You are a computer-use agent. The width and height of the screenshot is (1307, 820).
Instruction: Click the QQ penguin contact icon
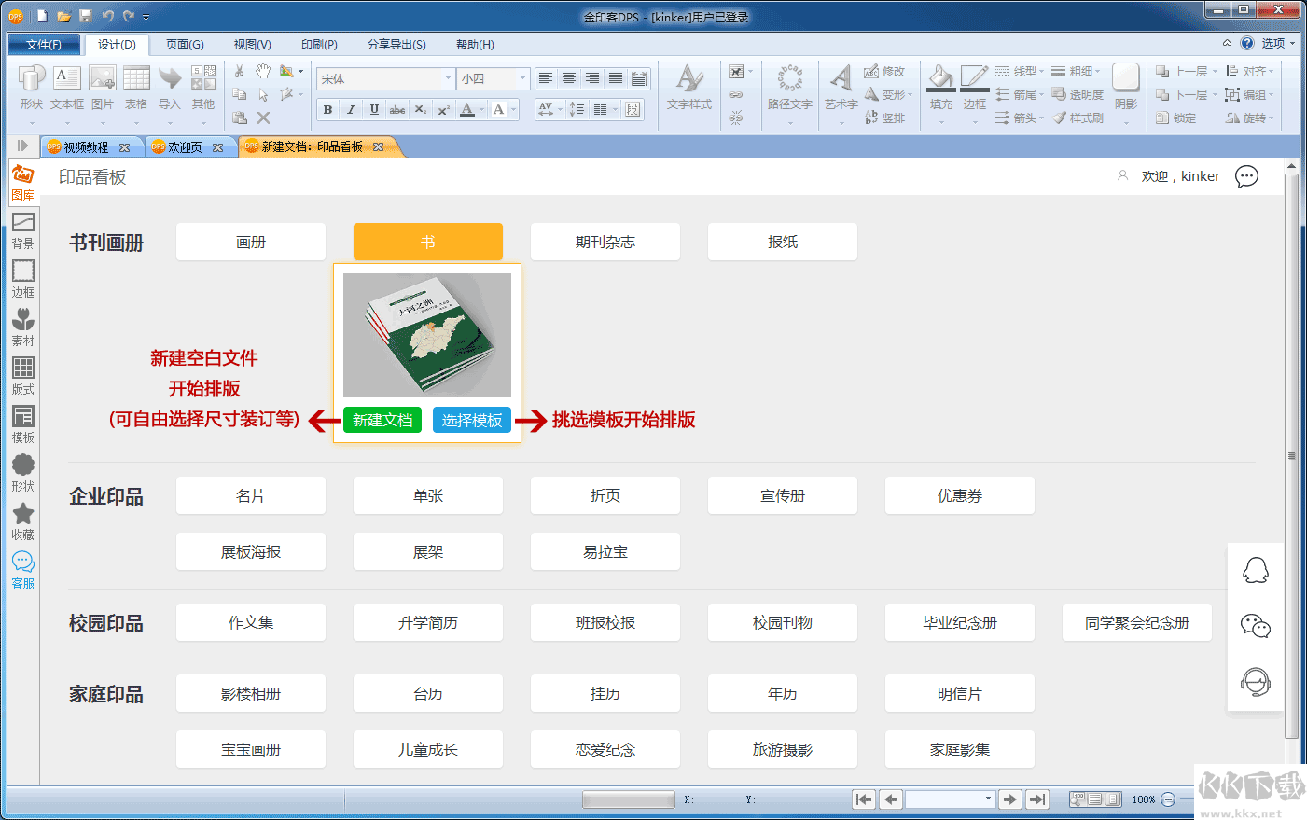point(1256,570)
